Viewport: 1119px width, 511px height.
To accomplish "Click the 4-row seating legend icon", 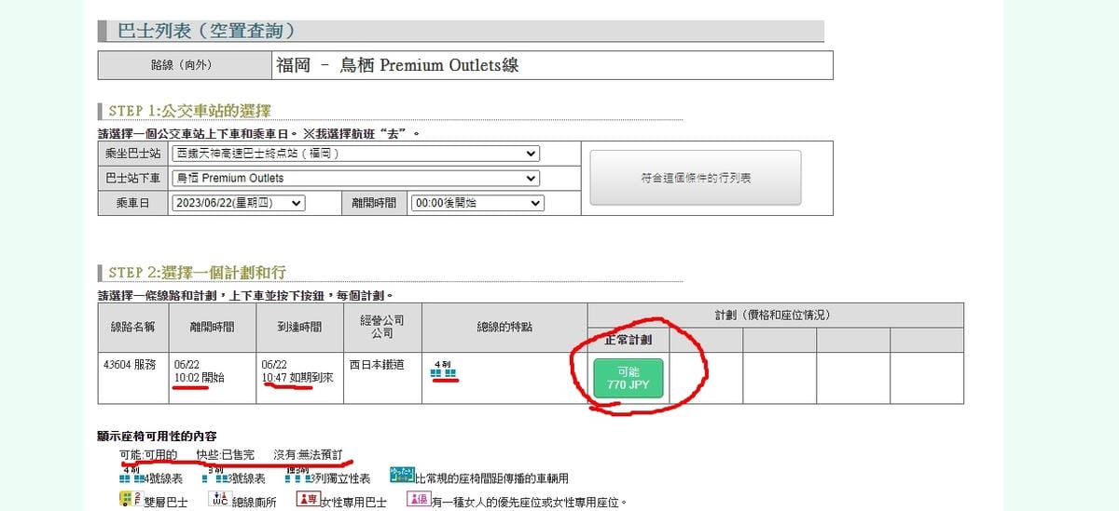I will click(x=133, y=475).
